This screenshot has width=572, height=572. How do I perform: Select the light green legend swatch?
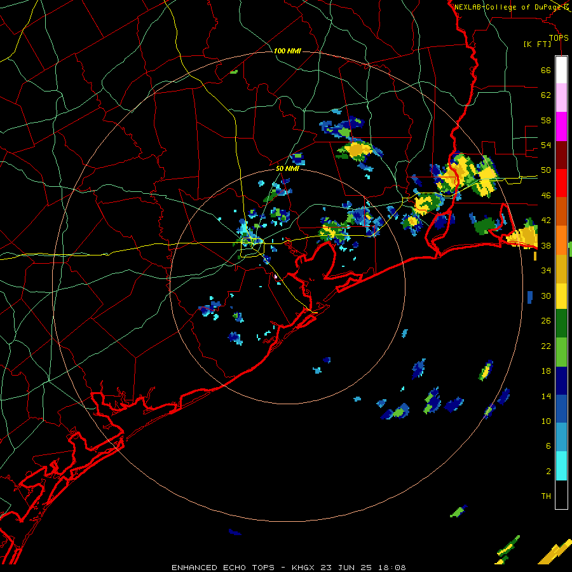pyautogui.click(x=561, y=352)
